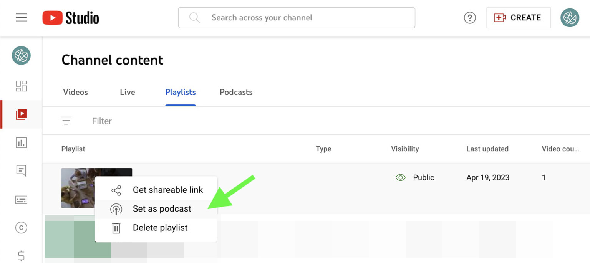Open the Dashboard from the sidebar
The image size is (590, 263).
pos(21,86)
